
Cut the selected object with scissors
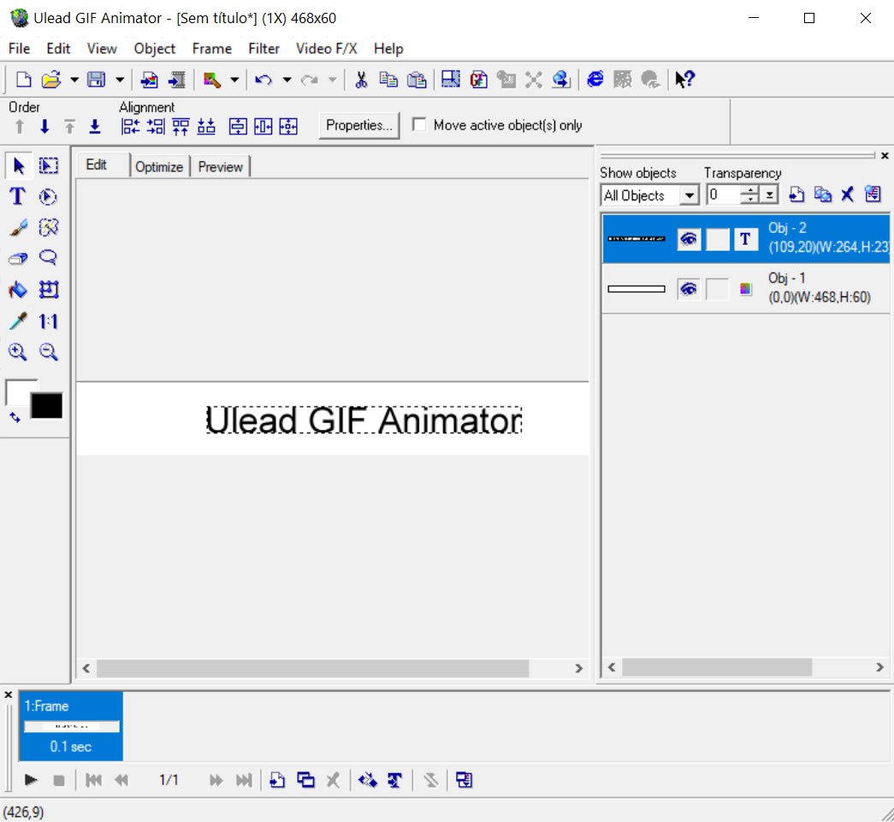click(x=361, y=80)
